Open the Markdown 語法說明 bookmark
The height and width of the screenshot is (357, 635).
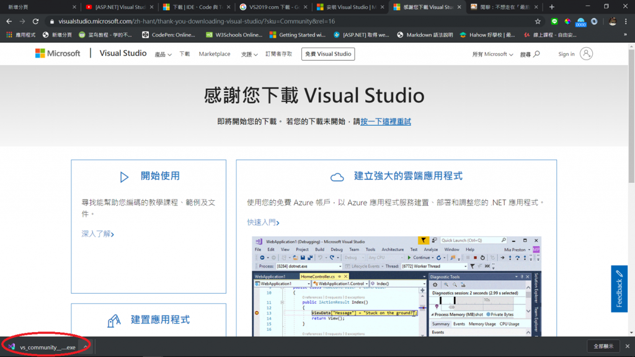pyautogui.click(x=425, y=35)
